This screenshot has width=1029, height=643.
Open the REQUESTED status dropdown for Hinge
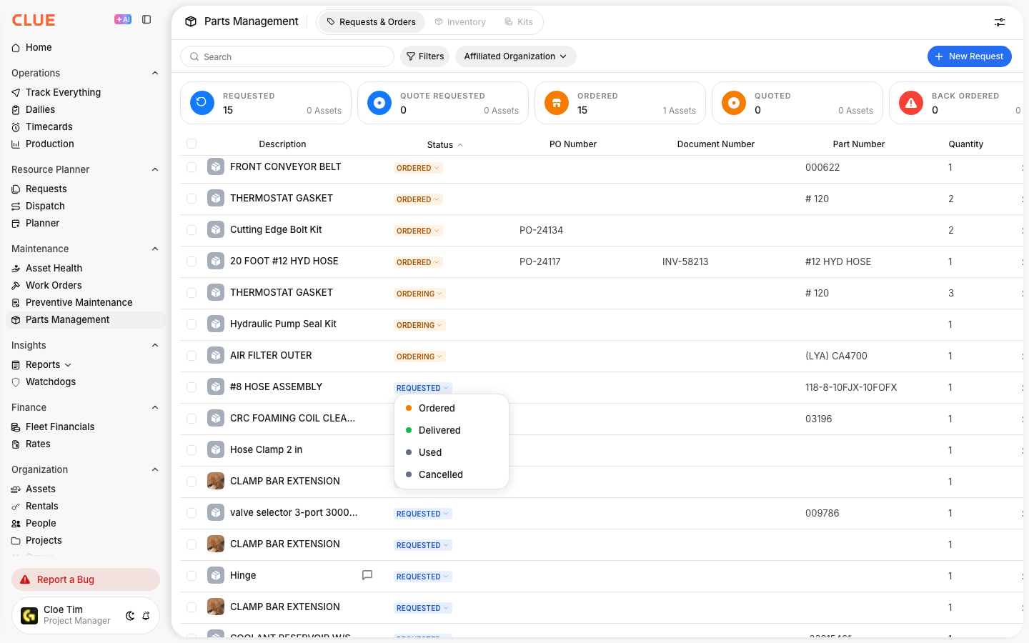[x=422, y=577]
